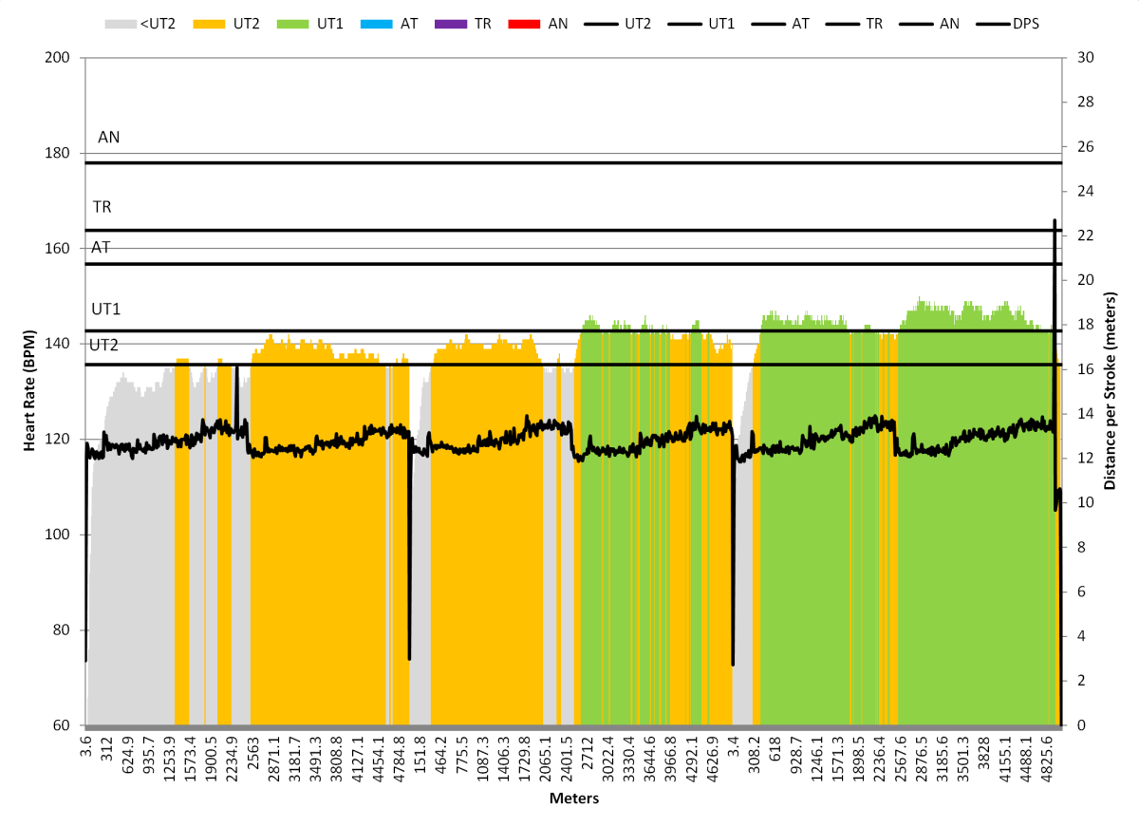The image size is (1139, 827).
Task: Click the AT threshold label inside the plot
Action: [102, 247]
